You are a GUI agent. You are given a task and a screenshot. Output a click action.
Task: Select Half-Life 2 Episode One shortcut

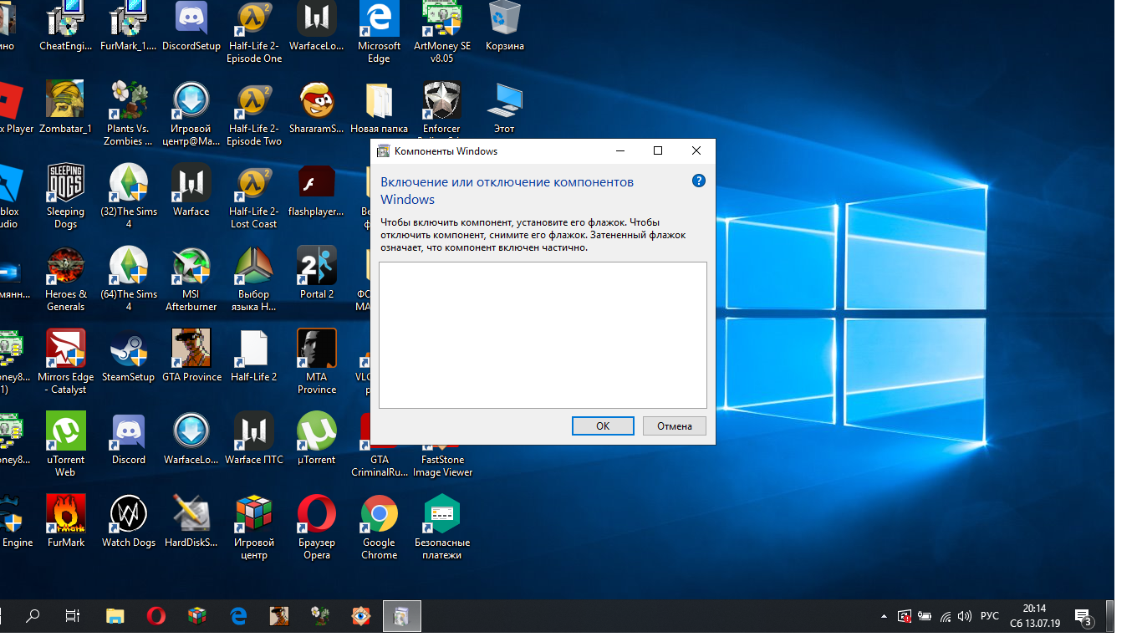[x=254, y=32]
